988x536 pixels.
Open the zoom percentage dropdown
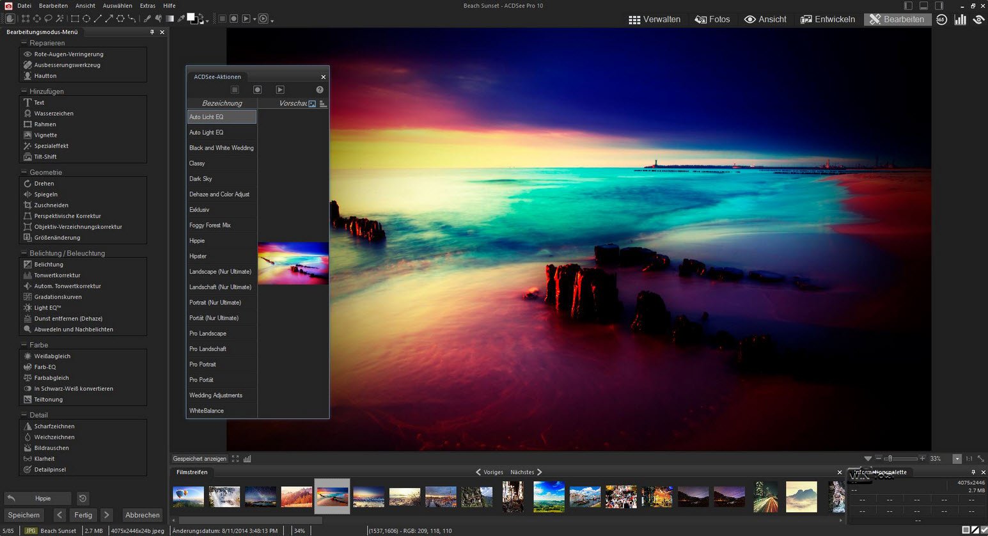click(x=957, y=459)
